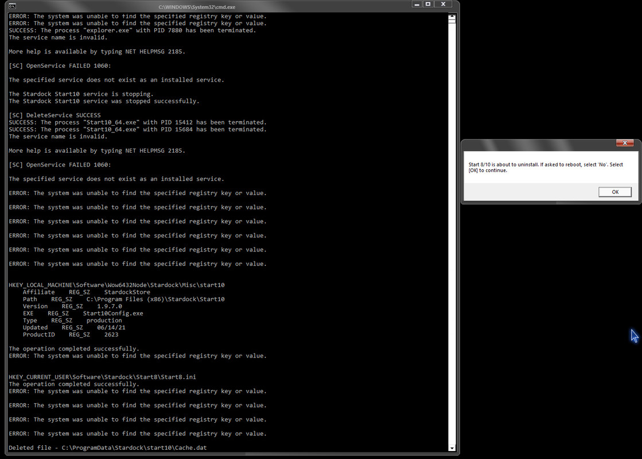The image size is (642, 459).
Task: Close the cmd.exe window
Action: (443, 4)
